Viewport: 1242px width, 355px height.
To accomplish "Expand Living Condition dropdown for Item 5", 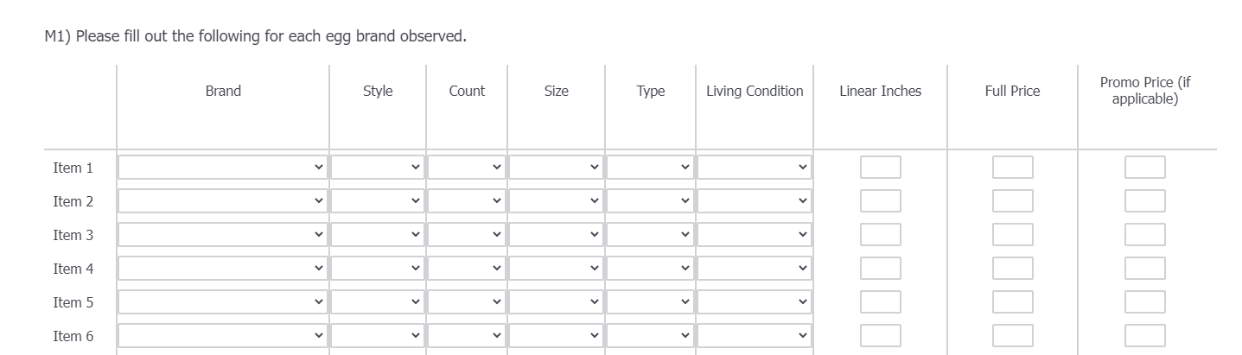I will (755, 302).
